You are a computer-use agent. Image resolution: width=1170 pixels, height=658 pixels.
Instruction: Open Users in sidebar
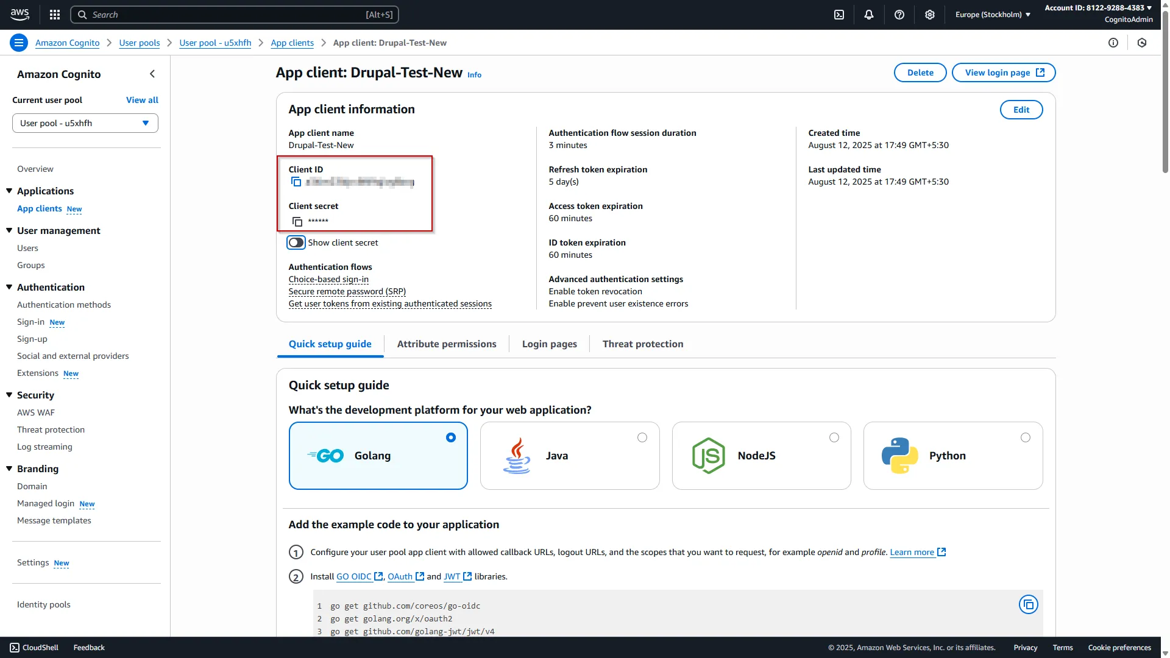[x=27, y=248]
